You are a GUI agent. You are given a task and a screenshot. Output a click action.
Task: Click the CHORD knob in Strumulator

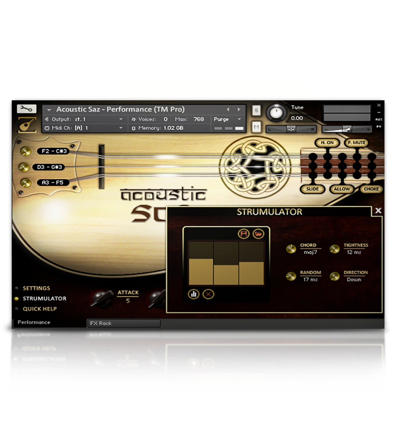(x=291, y=249)
